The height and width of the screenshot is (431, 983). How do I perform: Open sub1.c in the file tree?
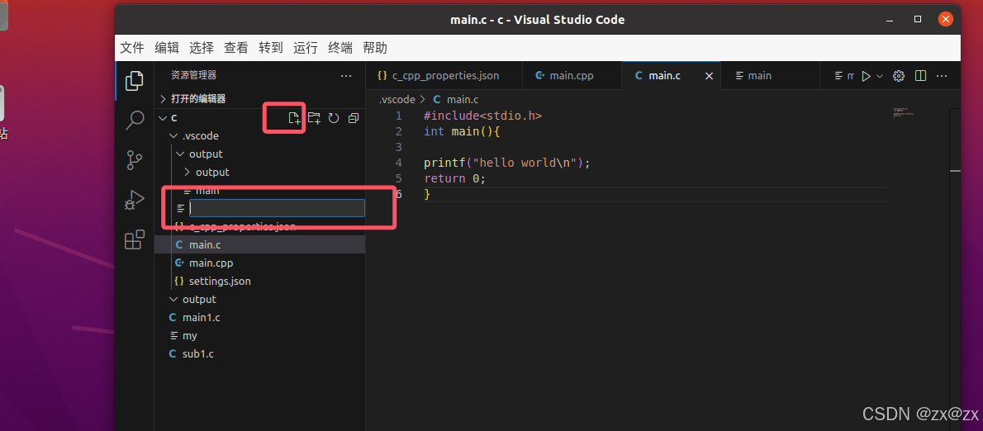coord(259,354)
